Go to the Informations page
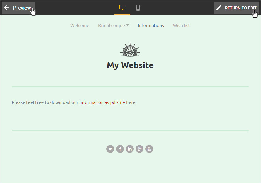Screen dimensions: 261x183 (151, 26)
